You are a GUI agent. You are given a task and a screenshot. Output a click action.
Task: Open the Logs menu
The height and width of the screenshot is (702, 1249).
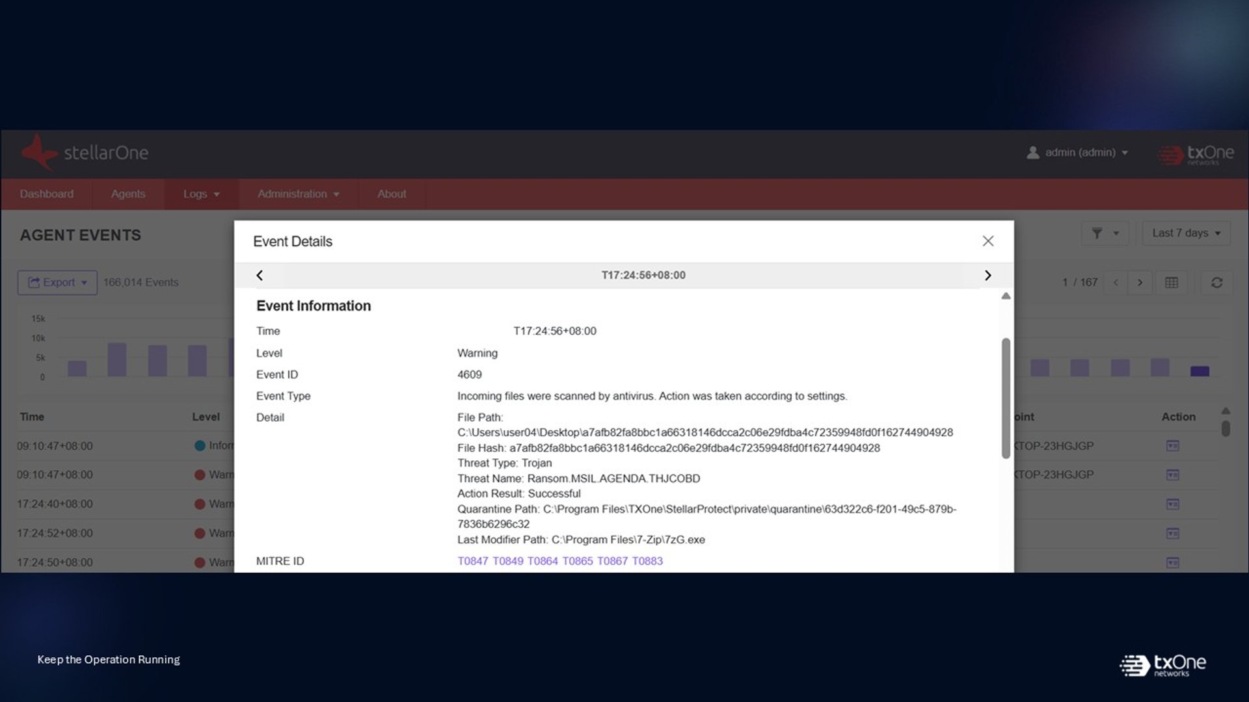(201, 194)
